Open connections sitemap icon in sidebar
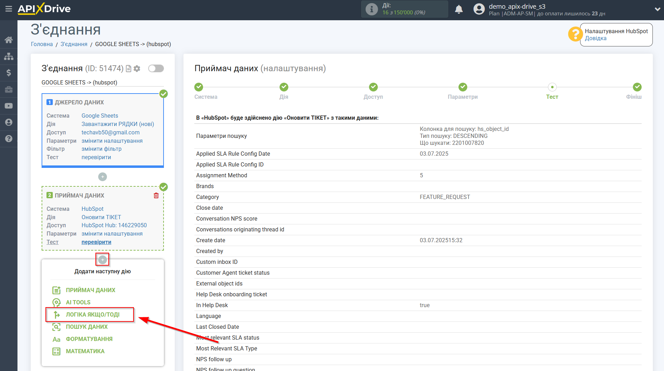The height and width of the screenshot is (371, 664). pyautogui.click(x=9, y=56)
